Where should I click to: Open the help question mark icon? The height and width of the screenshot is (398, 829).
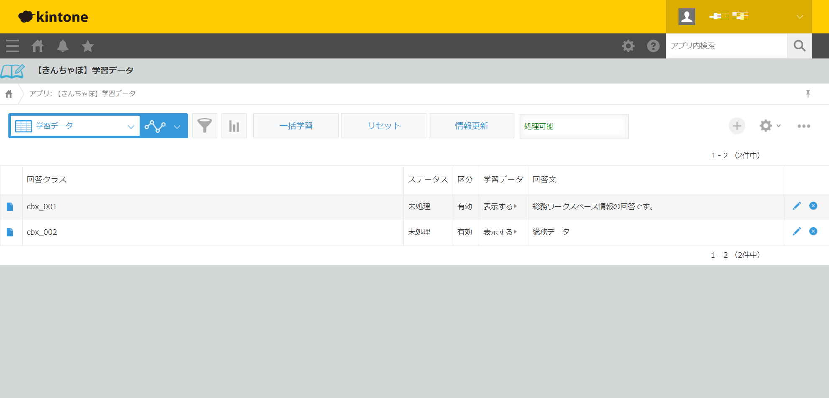tap(653, 46)
